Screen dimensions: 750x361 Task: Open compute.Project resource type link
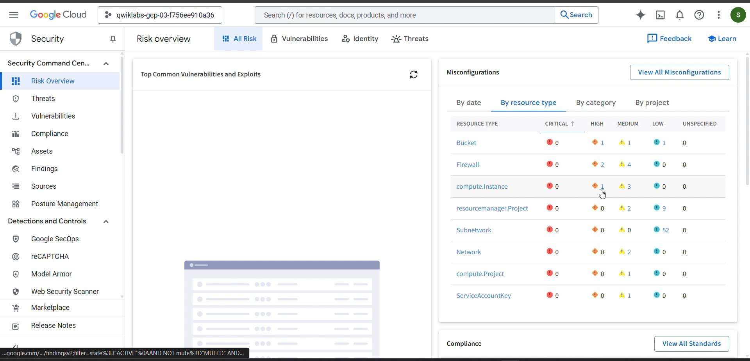tap(480, 274)
